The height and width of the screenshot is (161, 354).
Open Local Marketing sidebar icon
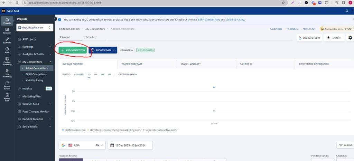click(7, 73)
